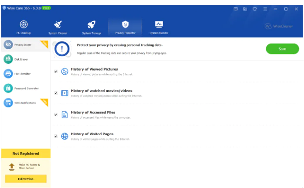This screenshot has height=188, width=304.
Task: Click the WiseCleaner logo link
Action: [x=279, y=26]
